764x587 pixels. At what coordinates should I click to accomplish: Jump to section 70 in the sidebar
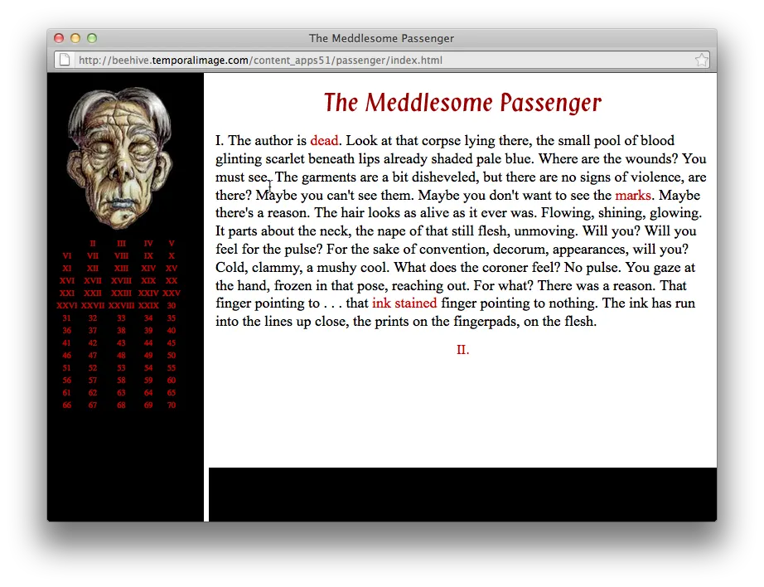pos(172,405)
